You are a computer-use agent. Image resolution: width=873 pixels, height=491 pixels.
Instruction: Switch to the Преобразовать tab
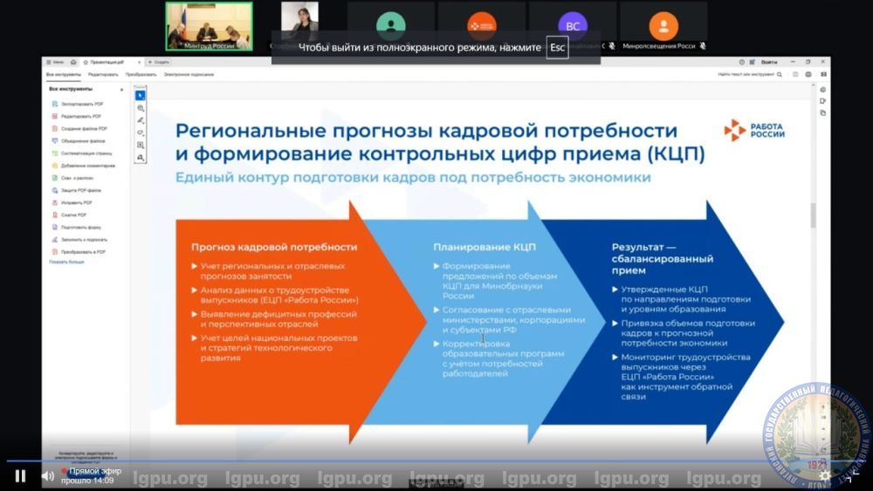pyautogui.click(x=140, y=75)
